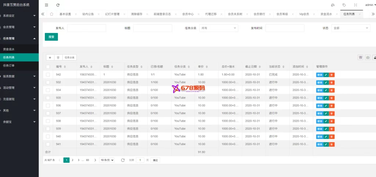Delete task 942 with orange trash icon

[332, 75]
